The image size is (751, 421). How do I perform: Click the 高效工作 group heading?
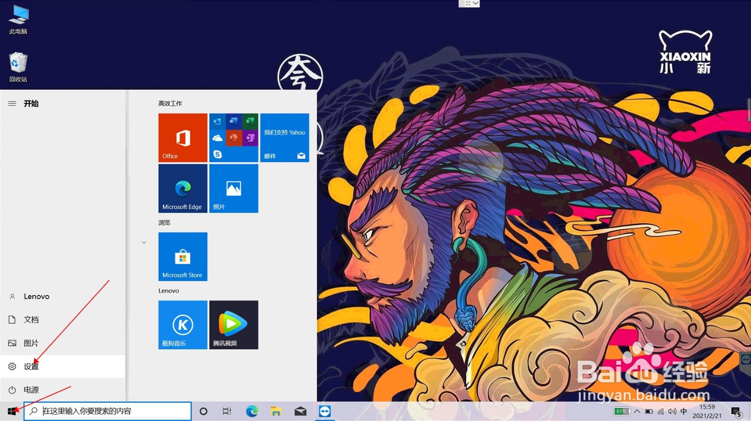point(170,103)
